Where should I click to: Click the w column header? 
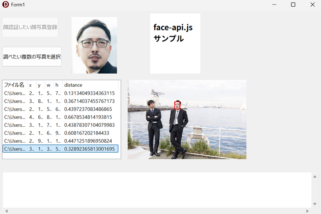click(49, 85)
